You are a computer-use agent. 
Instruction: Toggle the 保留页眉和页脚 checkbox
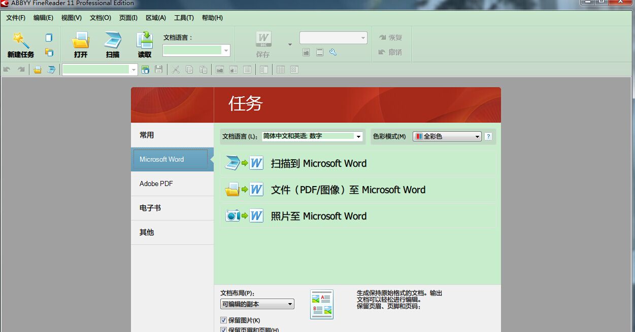224,329
